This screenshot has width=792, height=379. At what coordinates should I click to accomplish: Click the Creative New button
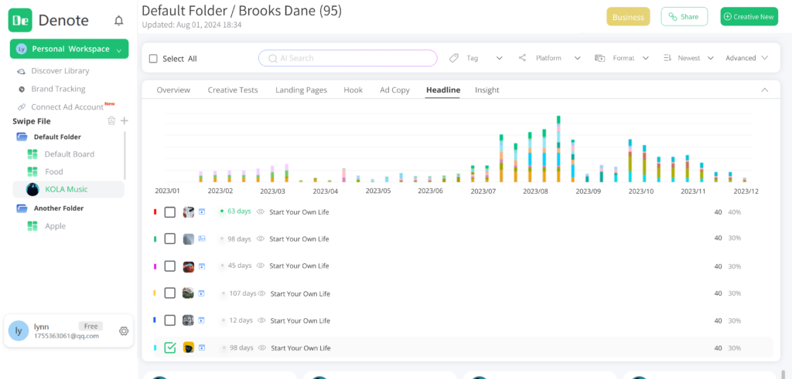(749, 17)
